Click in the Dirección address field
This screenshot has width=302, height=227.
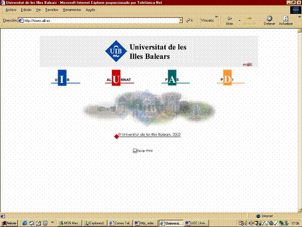[x=100, y=21]
